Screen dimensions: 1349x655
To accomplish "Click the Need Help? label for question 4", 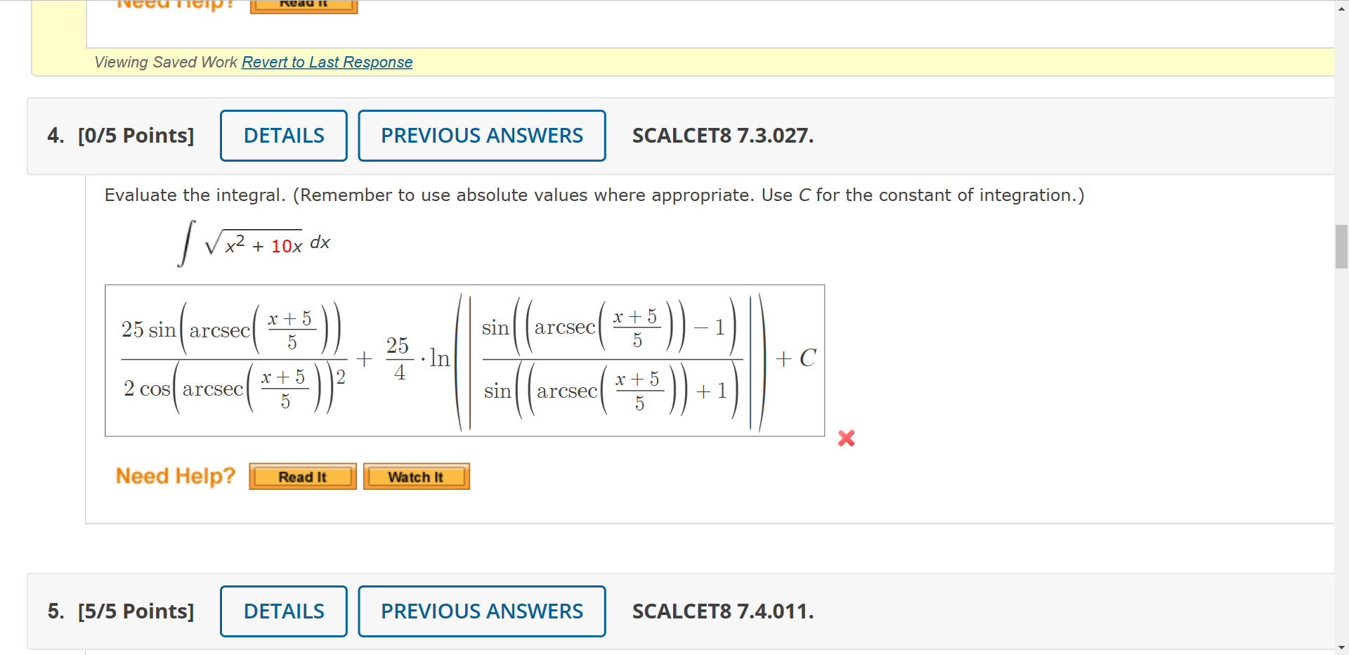I will [175, 476].
